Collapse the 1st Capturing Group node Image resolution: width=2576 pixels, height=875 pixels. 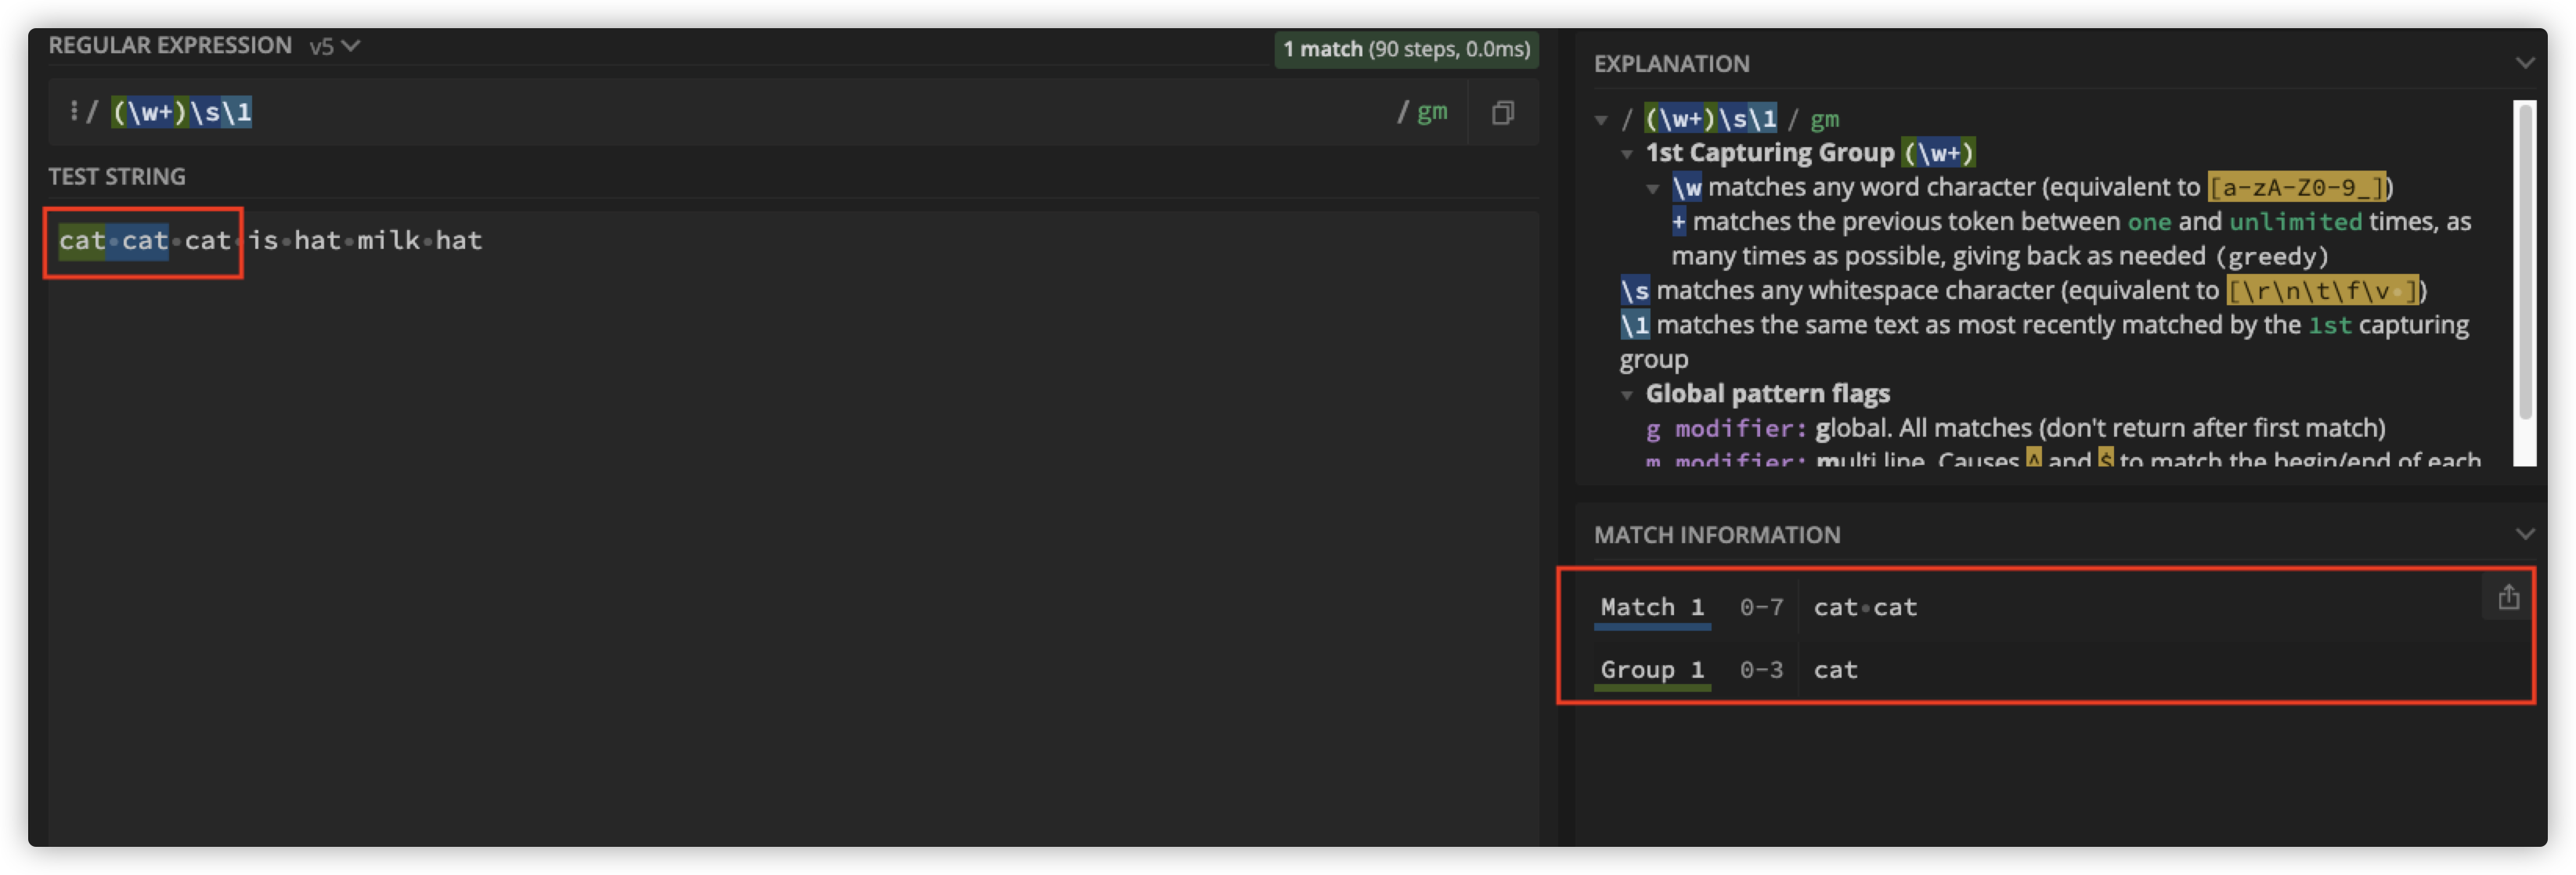tap(1627, 154)
